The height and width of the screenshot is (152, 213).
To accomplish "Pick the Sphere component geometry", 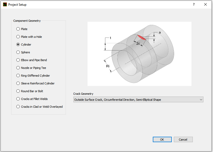I will point(18,52).
